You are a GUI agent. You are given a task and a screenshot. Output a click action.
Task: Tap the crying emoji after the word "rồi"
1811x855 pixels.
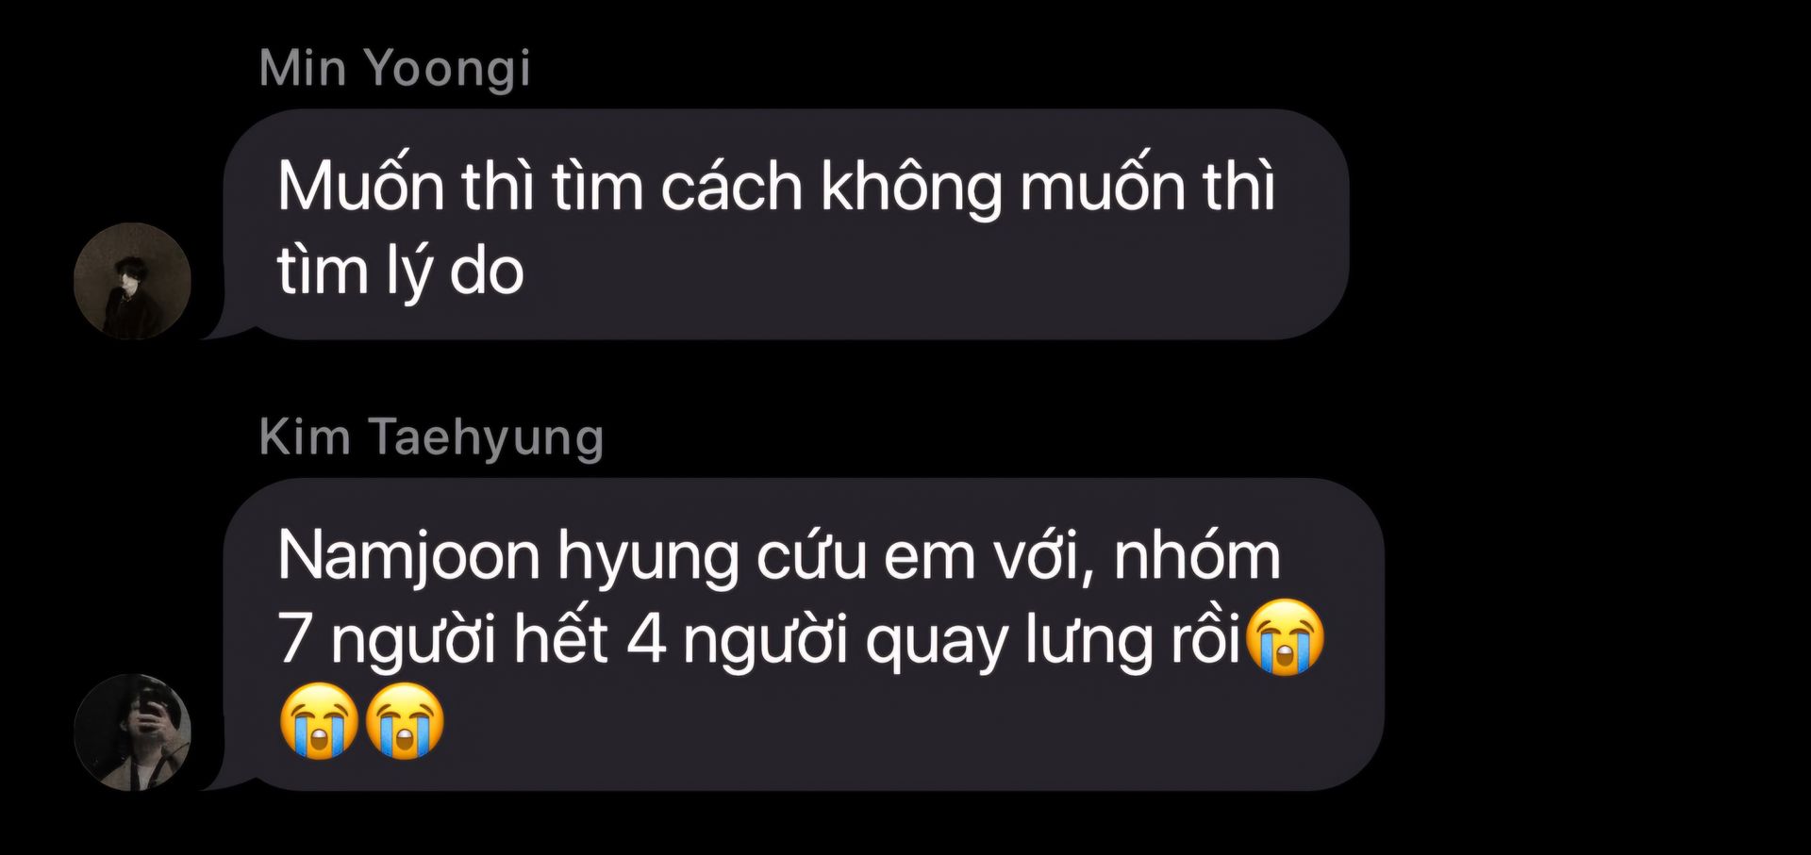pyautogui.click(x=1285, y=636)
